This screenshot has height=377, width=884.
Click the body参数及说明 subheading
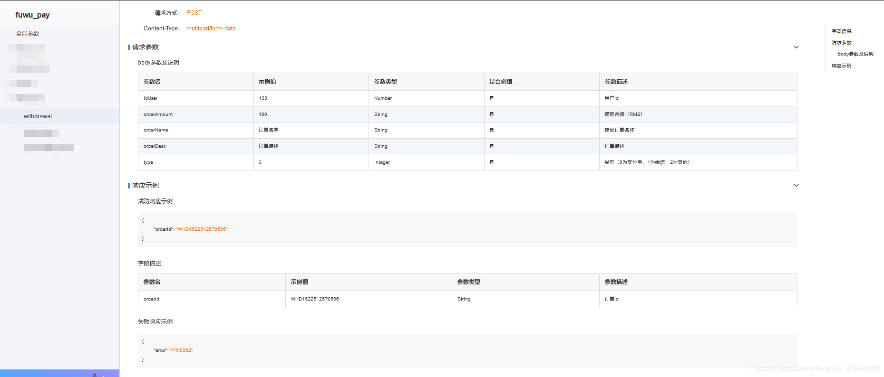tap(158, 63)
